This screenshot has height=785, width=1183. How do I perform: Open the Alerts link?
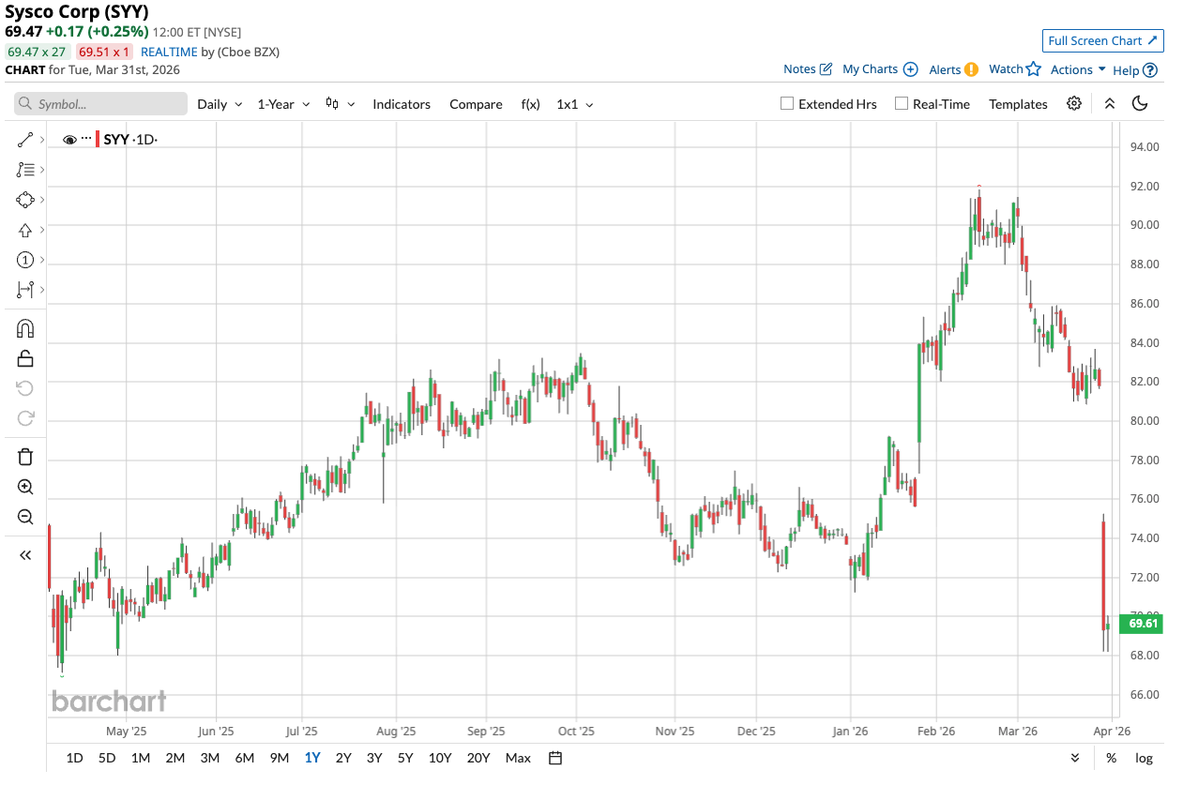pyautogui.click(x=953, y=69)
